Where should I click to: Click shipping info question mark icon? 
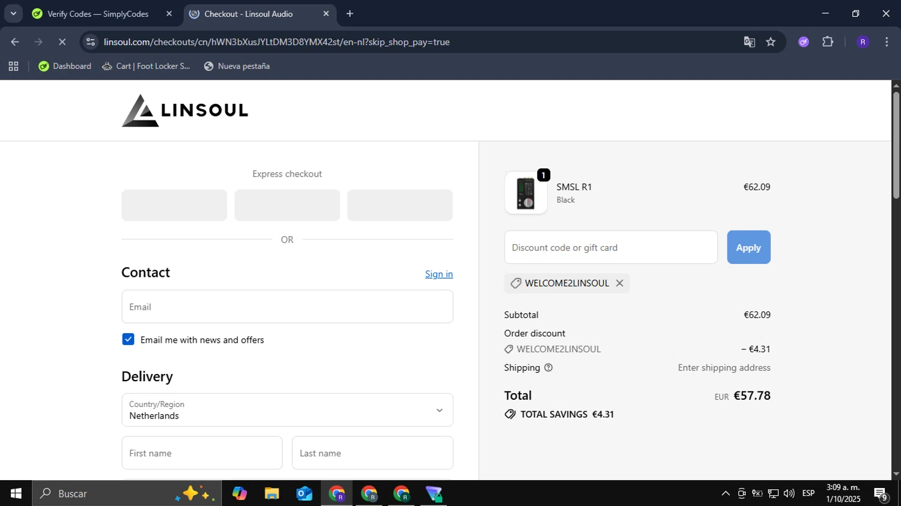(548, 368)
